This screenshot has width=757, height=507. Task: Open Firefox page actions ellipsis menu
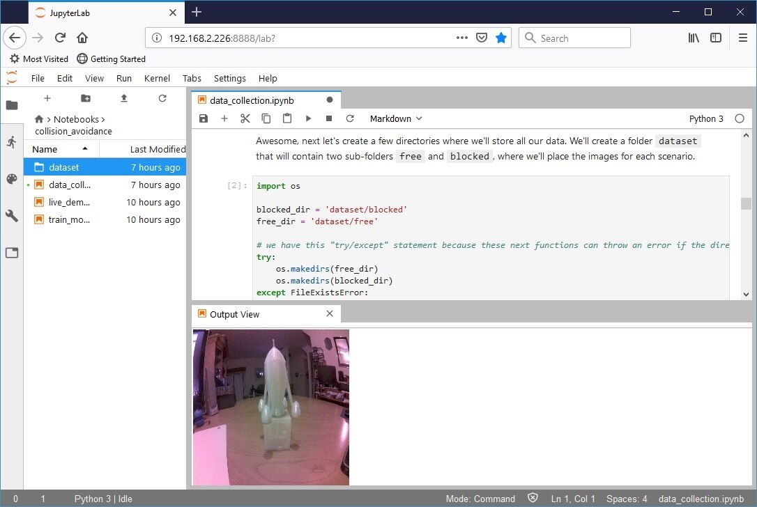tap(462, 38)
